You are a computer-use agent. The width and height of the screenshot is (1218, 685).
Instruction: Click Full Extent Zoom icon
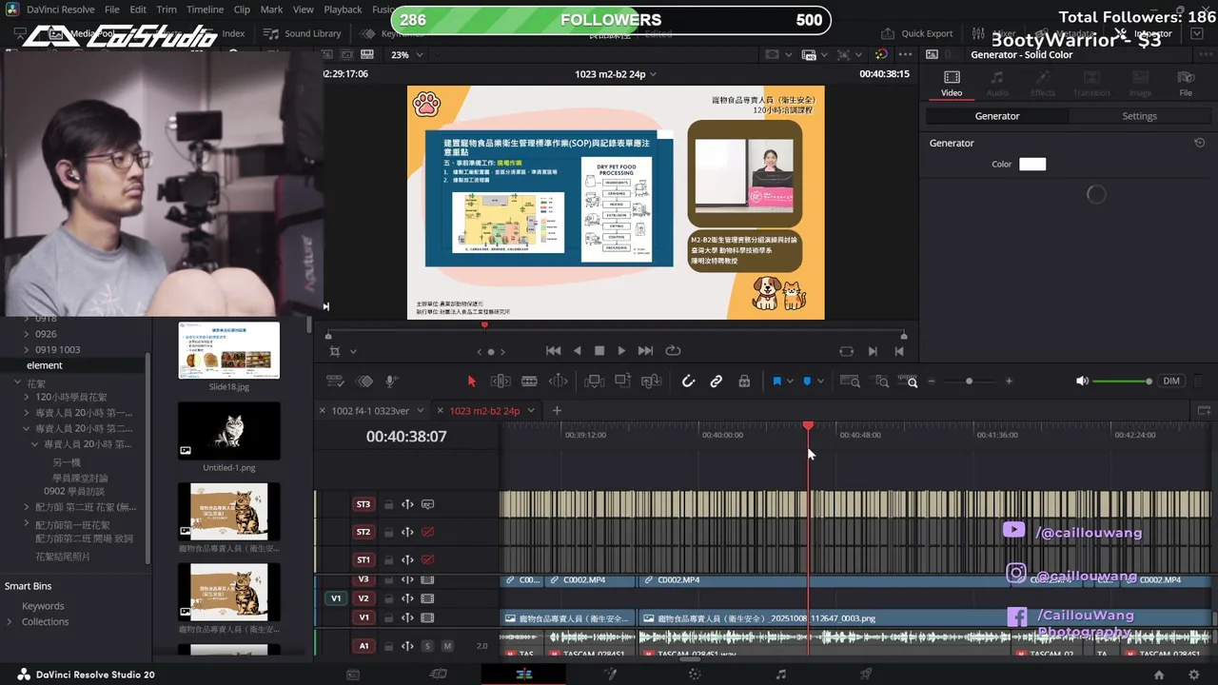pos(851,382)
